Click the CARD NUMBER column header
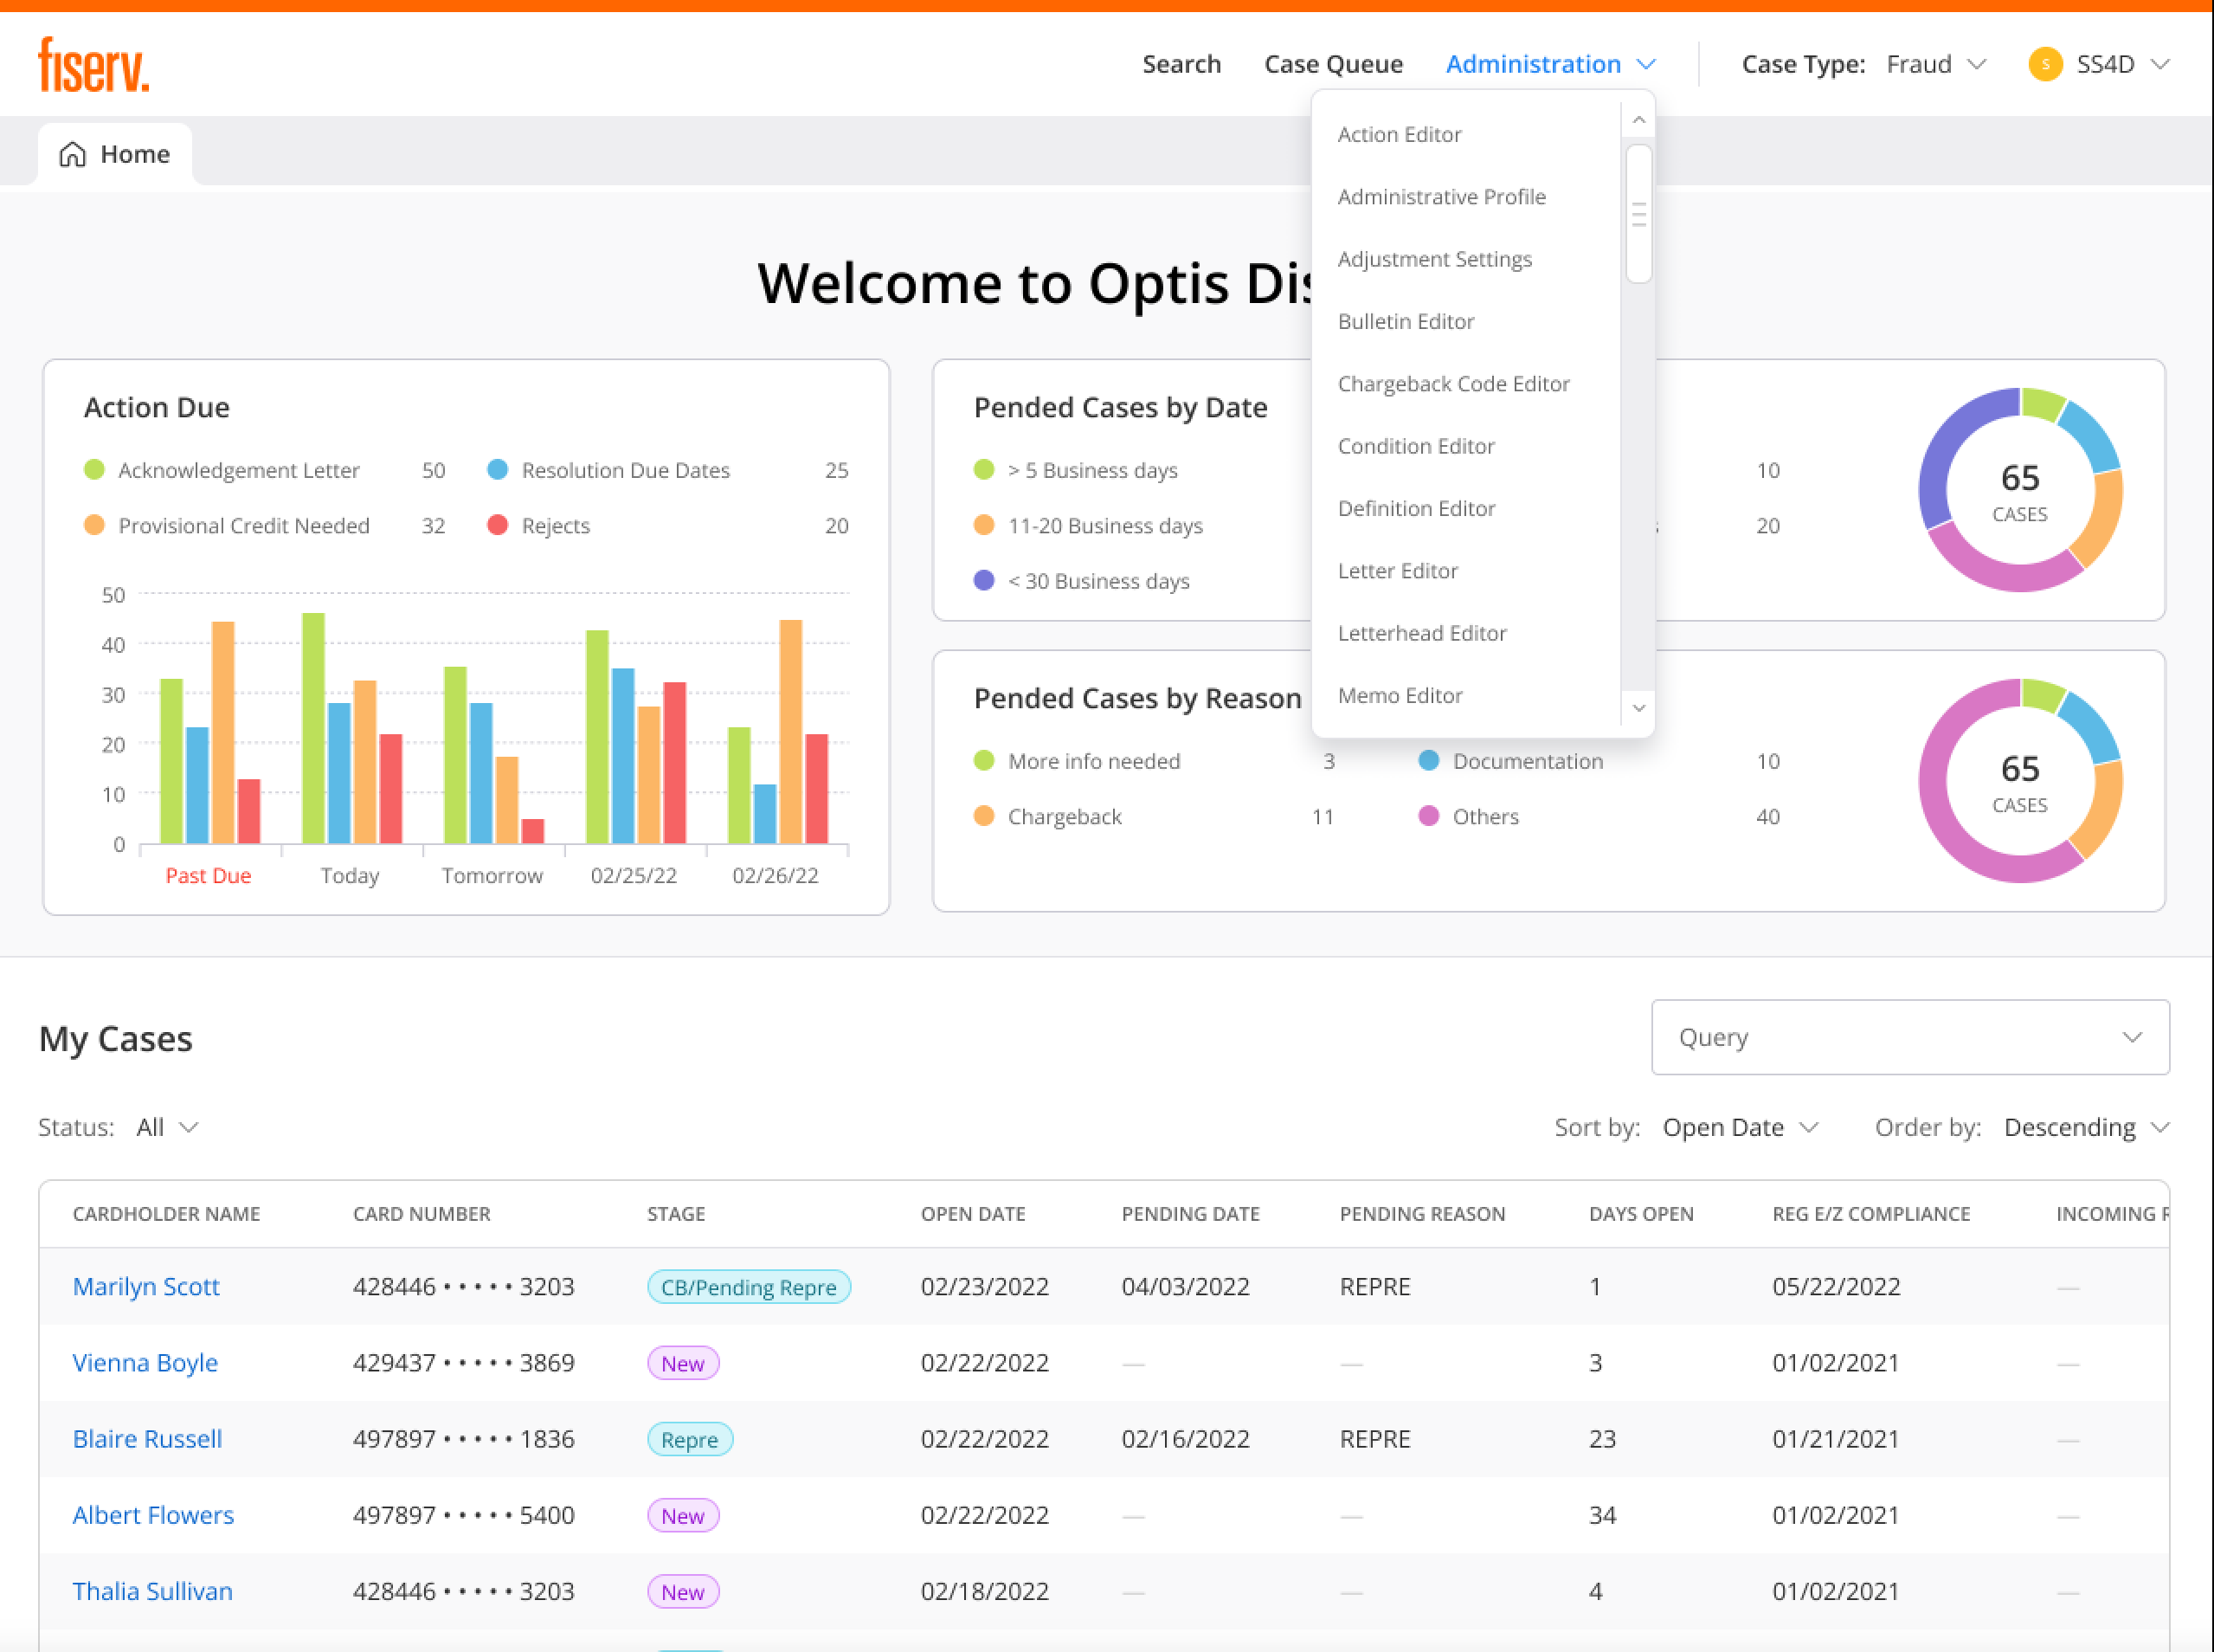This screenshot has height=1652, width=2214. (x=422, y=1213)
